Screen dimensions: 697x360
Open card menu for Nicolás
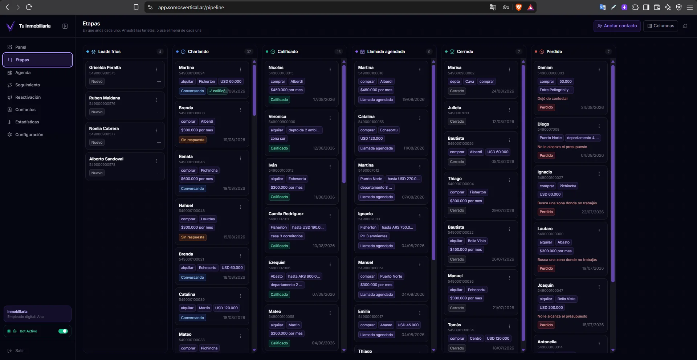tap(330, 70)
